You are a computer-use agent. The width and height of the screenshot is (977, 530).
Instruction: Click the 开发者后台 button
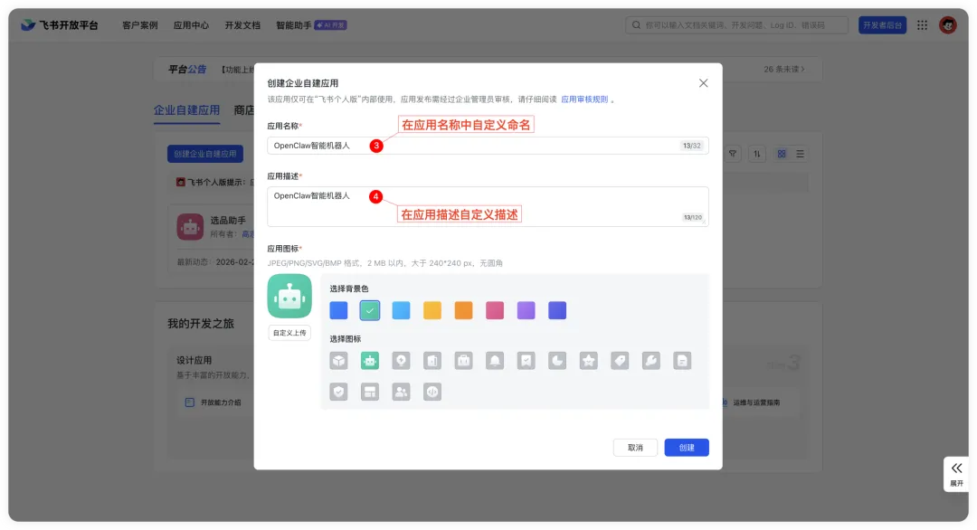pyautogui.click(x=882, y=25)
